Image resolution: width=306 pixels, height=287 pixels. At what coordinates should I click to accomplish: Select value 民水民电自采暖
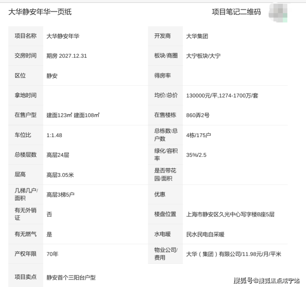click(x=205, y=234)
